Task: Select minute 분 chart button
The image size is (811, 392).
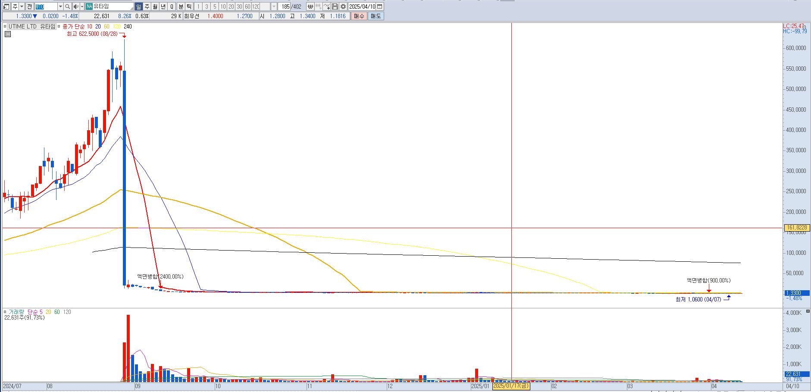Action: tap(181, 6)
